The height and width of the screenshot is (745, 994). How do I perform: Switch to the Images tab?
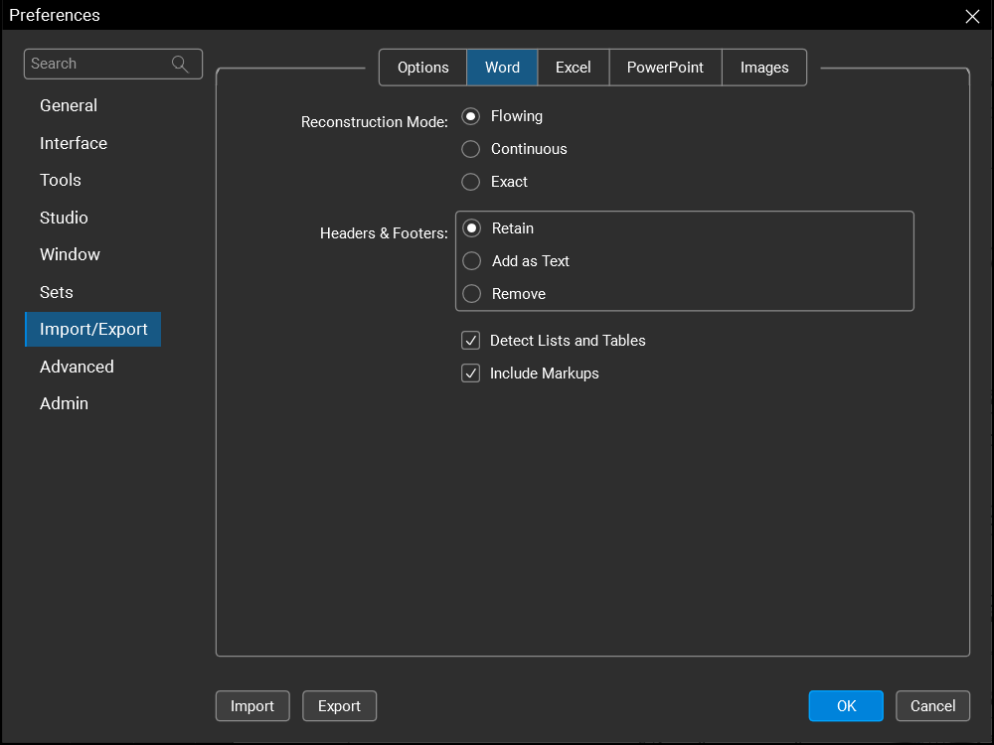tap(763, 68)
